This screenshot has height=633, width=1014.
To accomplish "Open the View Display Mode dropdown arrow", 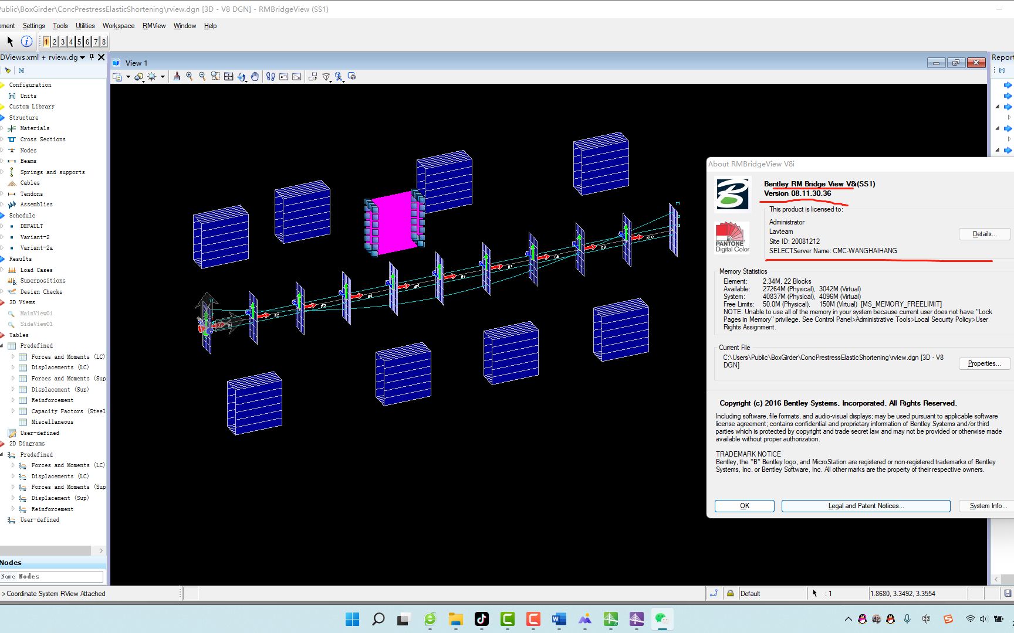I will [x=129, y=76].
